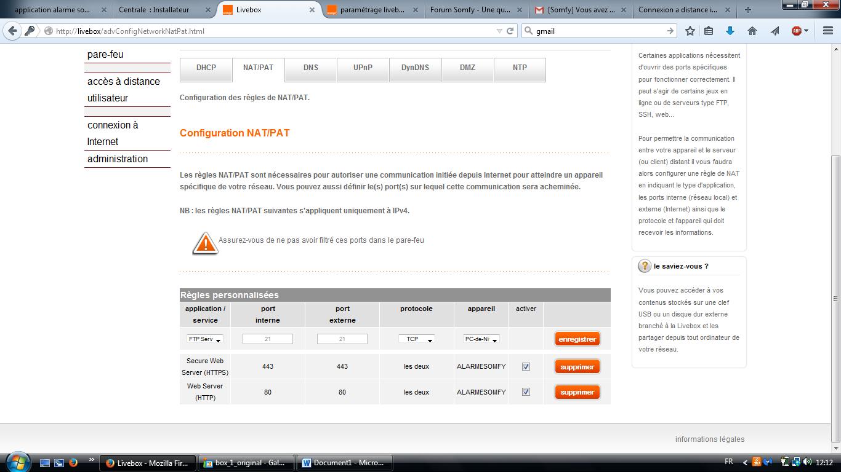Open the Firefox hamburger menu
This screenshot has height=472, width=841.
[827, 31]
